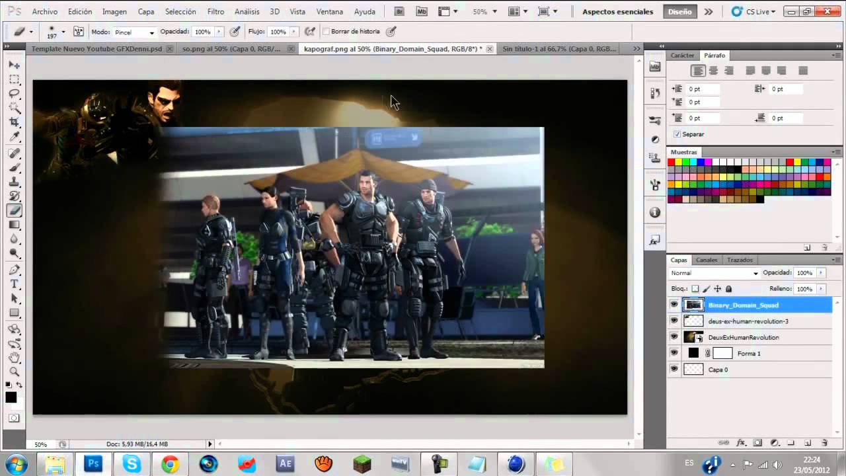Viewport: 846px width, 476px height.
Task: Hide the Forma 1 layer
Action: pyautogui.click(x=674, y=353)
